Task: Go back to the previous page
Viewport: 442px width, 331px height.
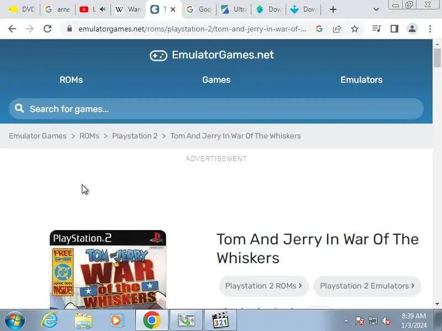Action: click(x=12, y=29)
